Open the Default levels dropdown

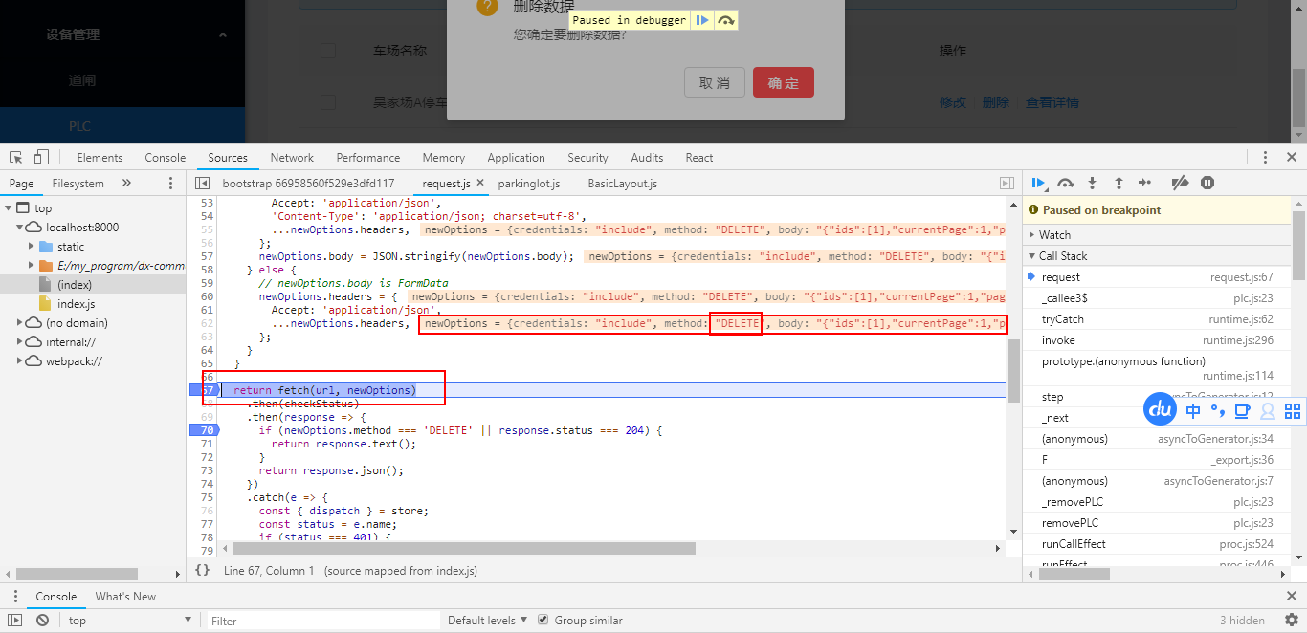click(486, 620)
